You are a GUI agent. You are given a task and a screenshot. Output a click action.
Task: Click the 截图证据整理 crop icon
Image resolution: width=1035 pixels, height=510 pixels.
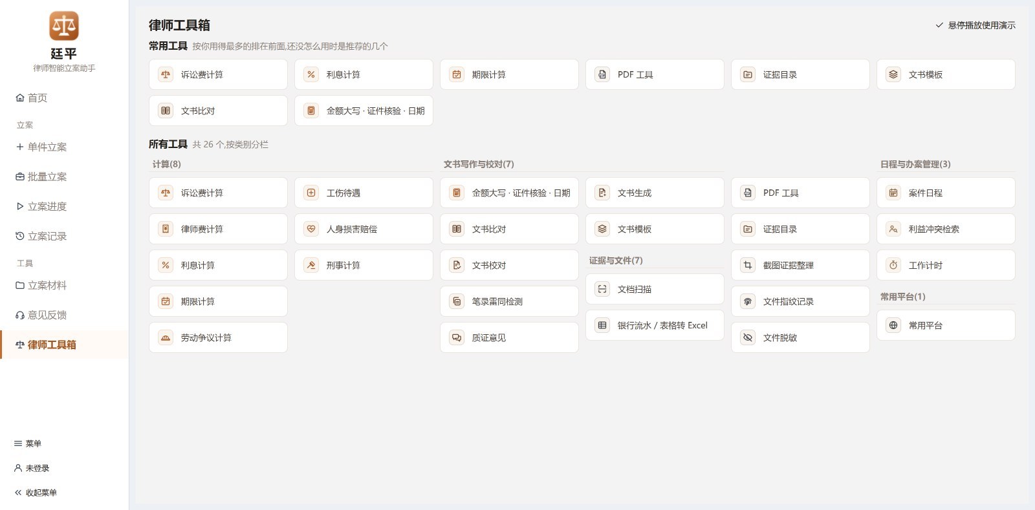748,265
